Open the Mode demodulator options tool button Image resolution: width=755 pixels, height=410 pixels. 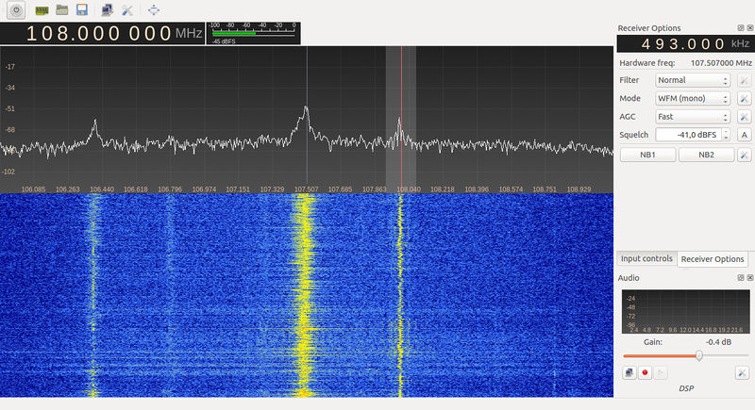click(x=744, y=98)
